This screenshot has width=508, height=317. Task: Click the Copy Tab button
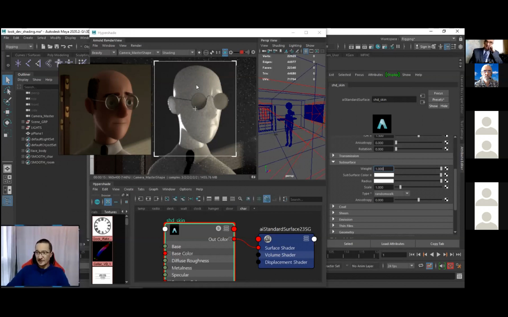tap(437, 244)
